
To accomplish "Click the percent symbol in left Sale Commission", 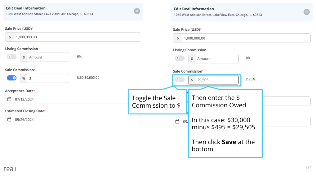I will (x=24, y=78).
